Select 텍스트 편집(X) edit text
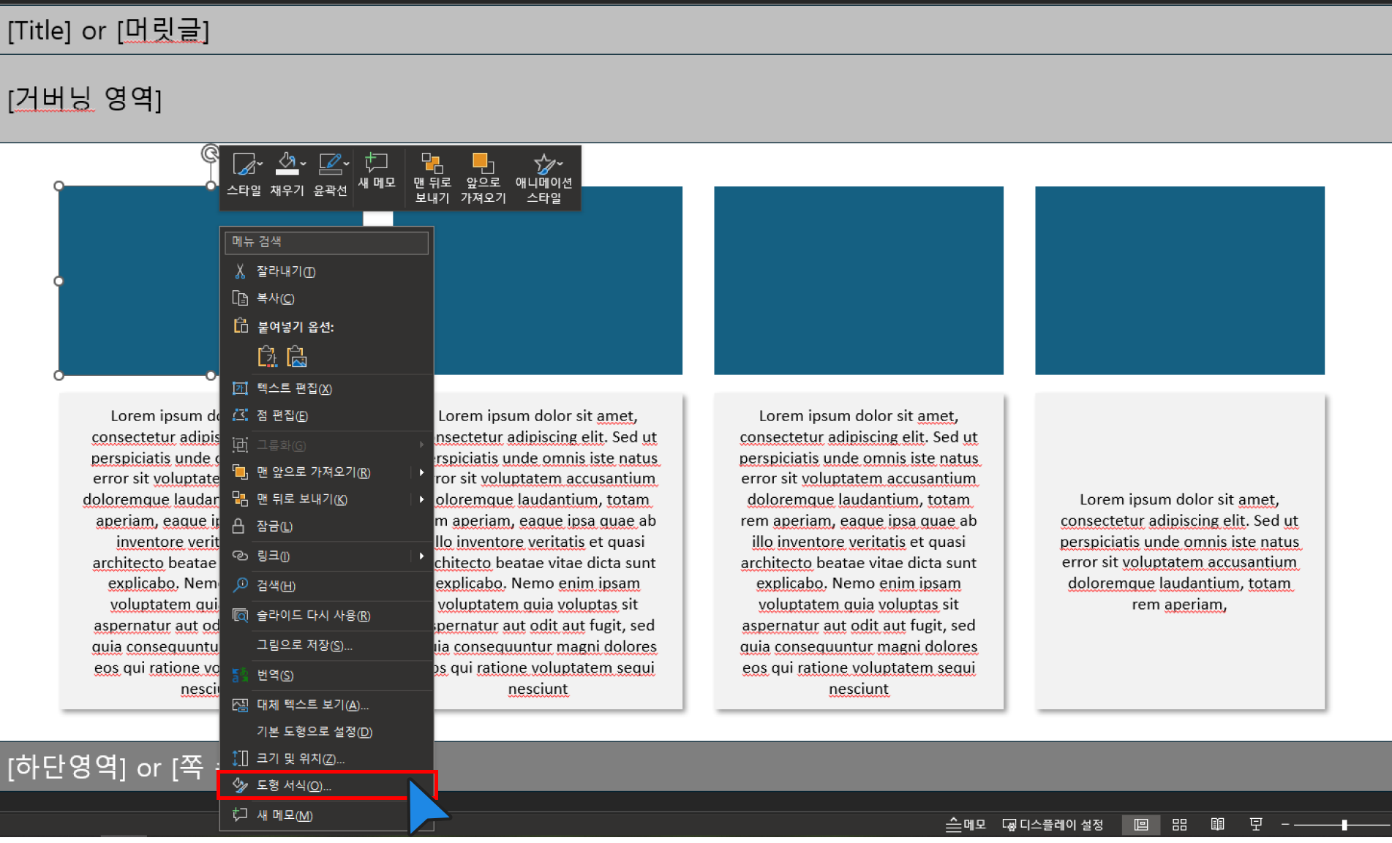This screenshot has height=843, width=1392. pos(326,388)
